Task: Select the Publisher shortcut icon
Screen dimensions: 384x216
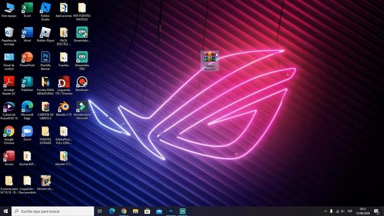Action: click(x=27, y=84)
